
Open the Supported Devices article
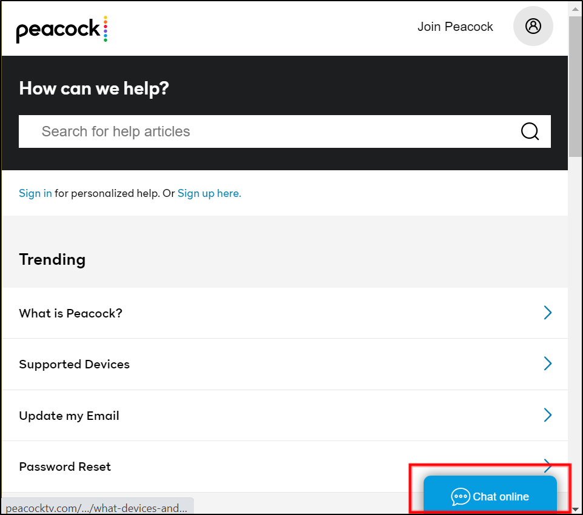click(285, 364)
